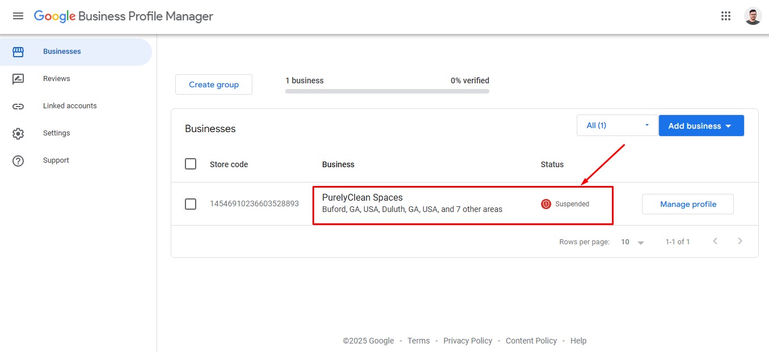The image size is (769, 352).
Task: Click the verified progress bar
Action: pos(387,91)
